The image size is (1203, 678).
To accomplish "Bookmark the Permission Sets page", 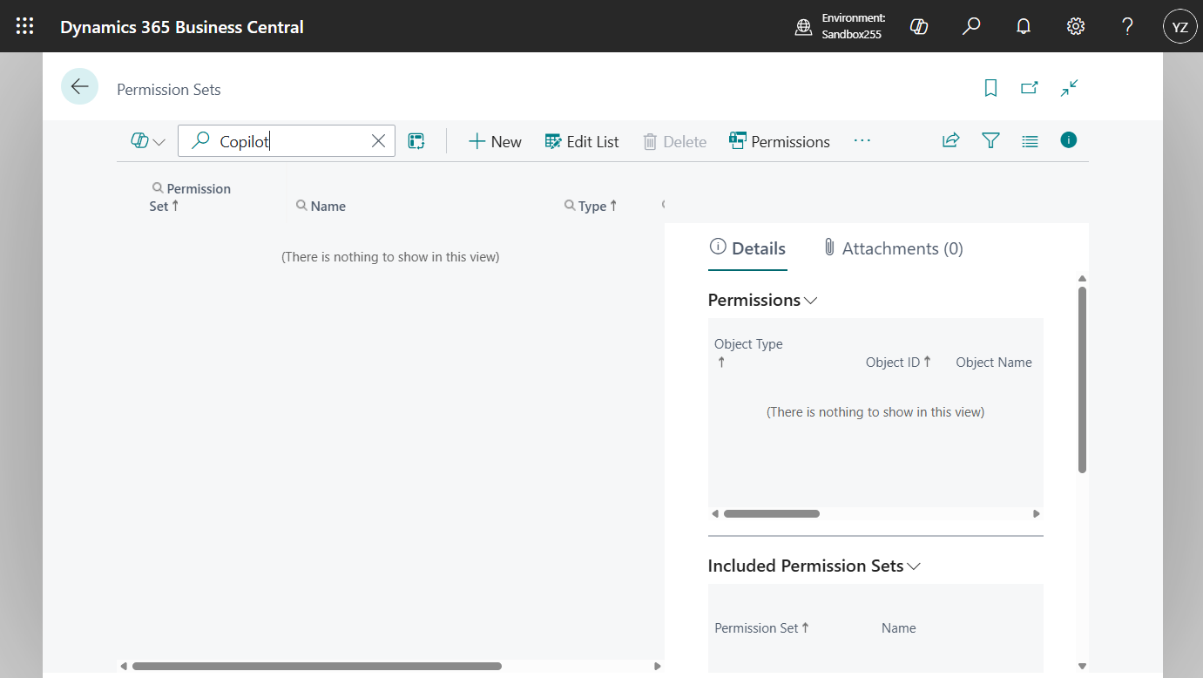I will click(x=990, y=88).
